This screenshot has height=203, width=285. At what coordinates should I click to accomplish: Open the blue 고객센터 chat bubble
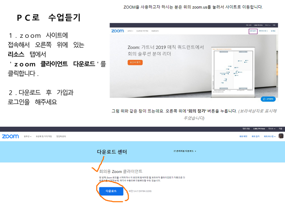tap(268, 99)
